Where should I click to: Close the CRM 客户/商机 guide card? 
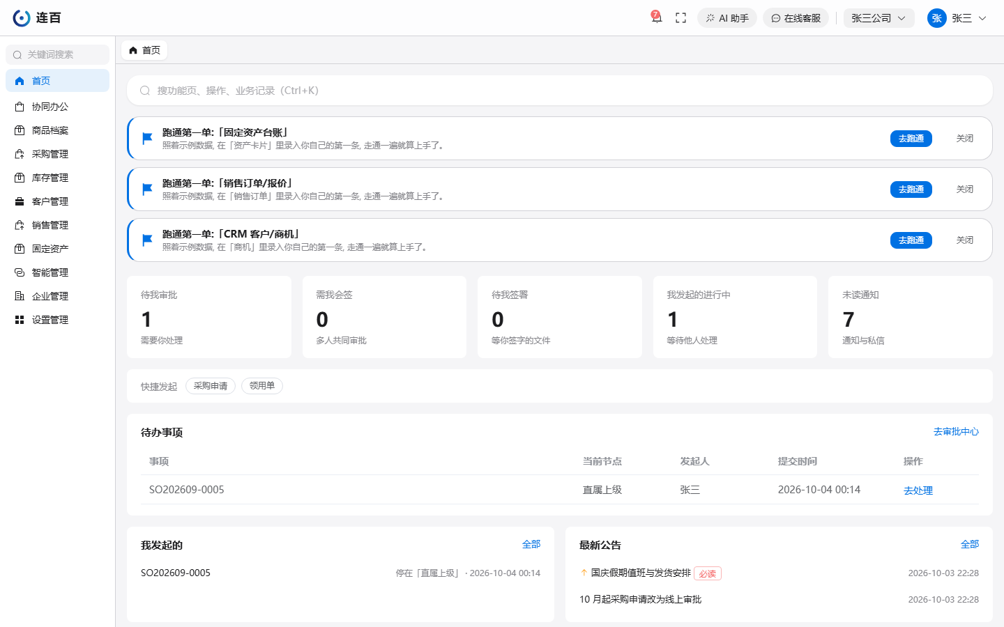tap(965, 240)
